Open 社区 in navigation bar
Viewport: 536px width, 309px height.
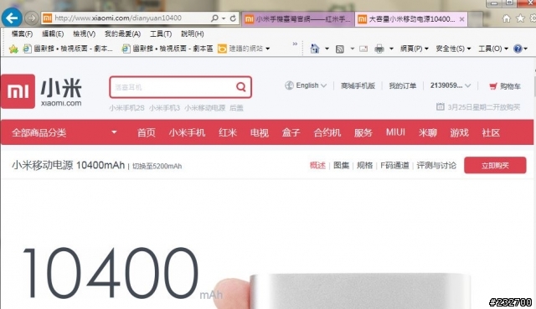(x=491, y=132)
